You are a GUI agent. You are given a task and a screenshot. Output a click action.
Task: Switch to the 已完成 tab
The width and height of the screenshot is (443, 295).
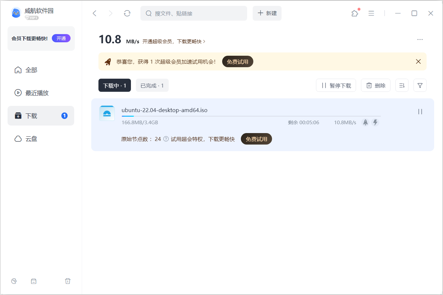tap(152, 86)
